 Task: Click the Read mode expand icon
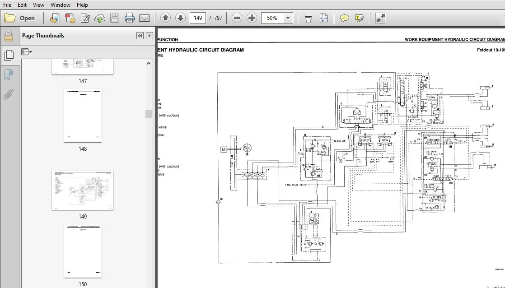(381, 18)
